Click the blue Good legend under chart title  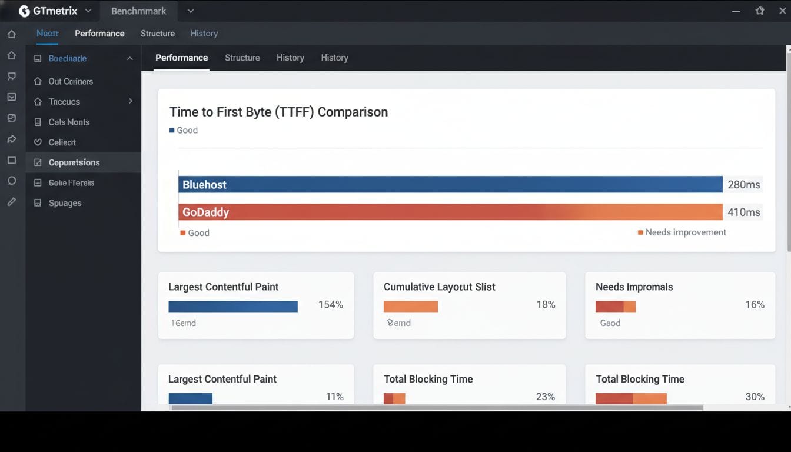click(184, 130)
